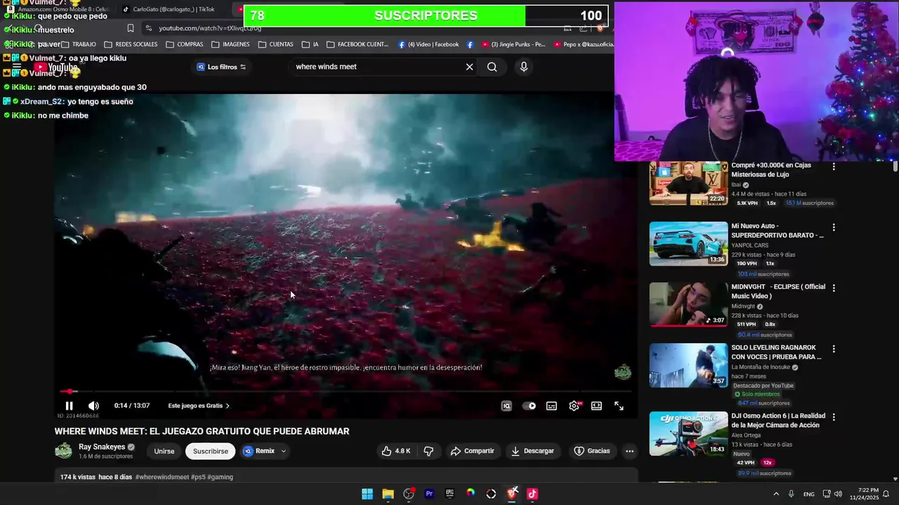Open 'Mi Nuevo Auto' video thumbnail
Viewport: 899px width, 505px height.
pyautogui.click(x=688, y=243)
